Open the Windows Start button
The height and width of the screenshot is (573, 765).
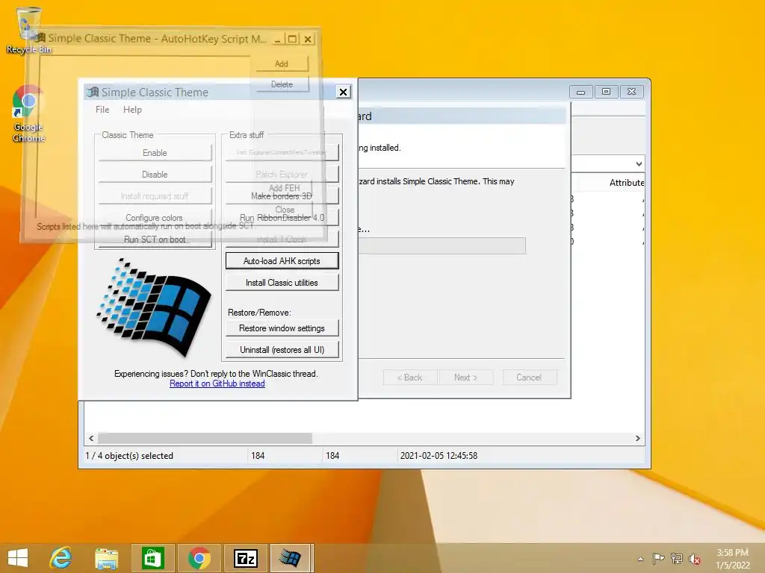click(x=18, y=558)
